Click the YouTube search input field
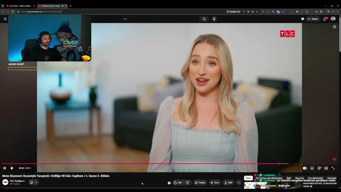The height and width of the screenshot is (192, 341). [160, 19]
